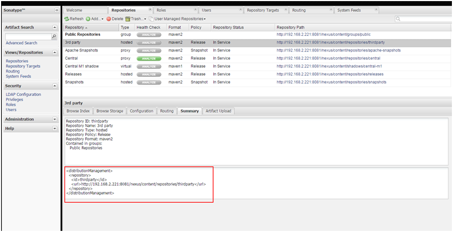The image size is (453, 232).
Task: Click inside the distributionManagement XML text area
Action: tap(256, 183)
